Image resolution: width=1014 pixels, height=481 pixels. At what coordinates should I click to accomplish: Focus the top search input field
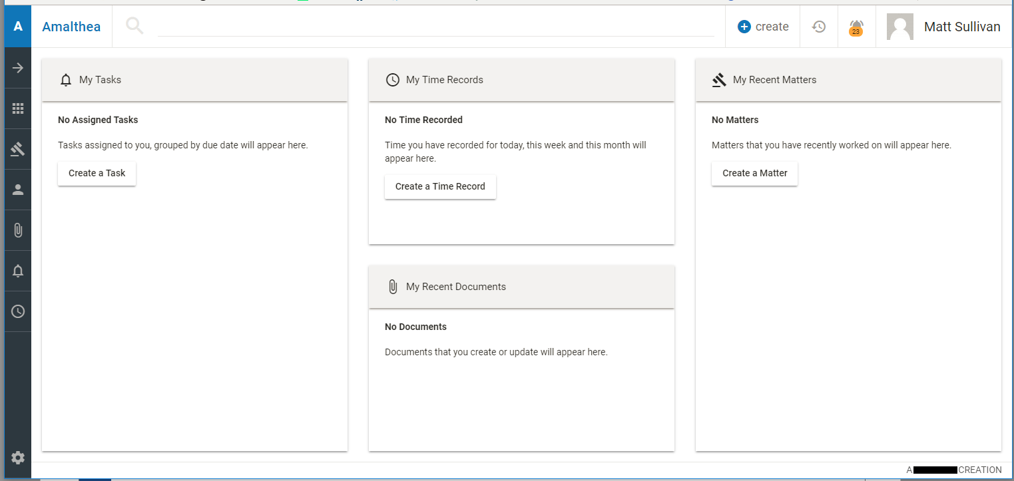pos(435,27)
